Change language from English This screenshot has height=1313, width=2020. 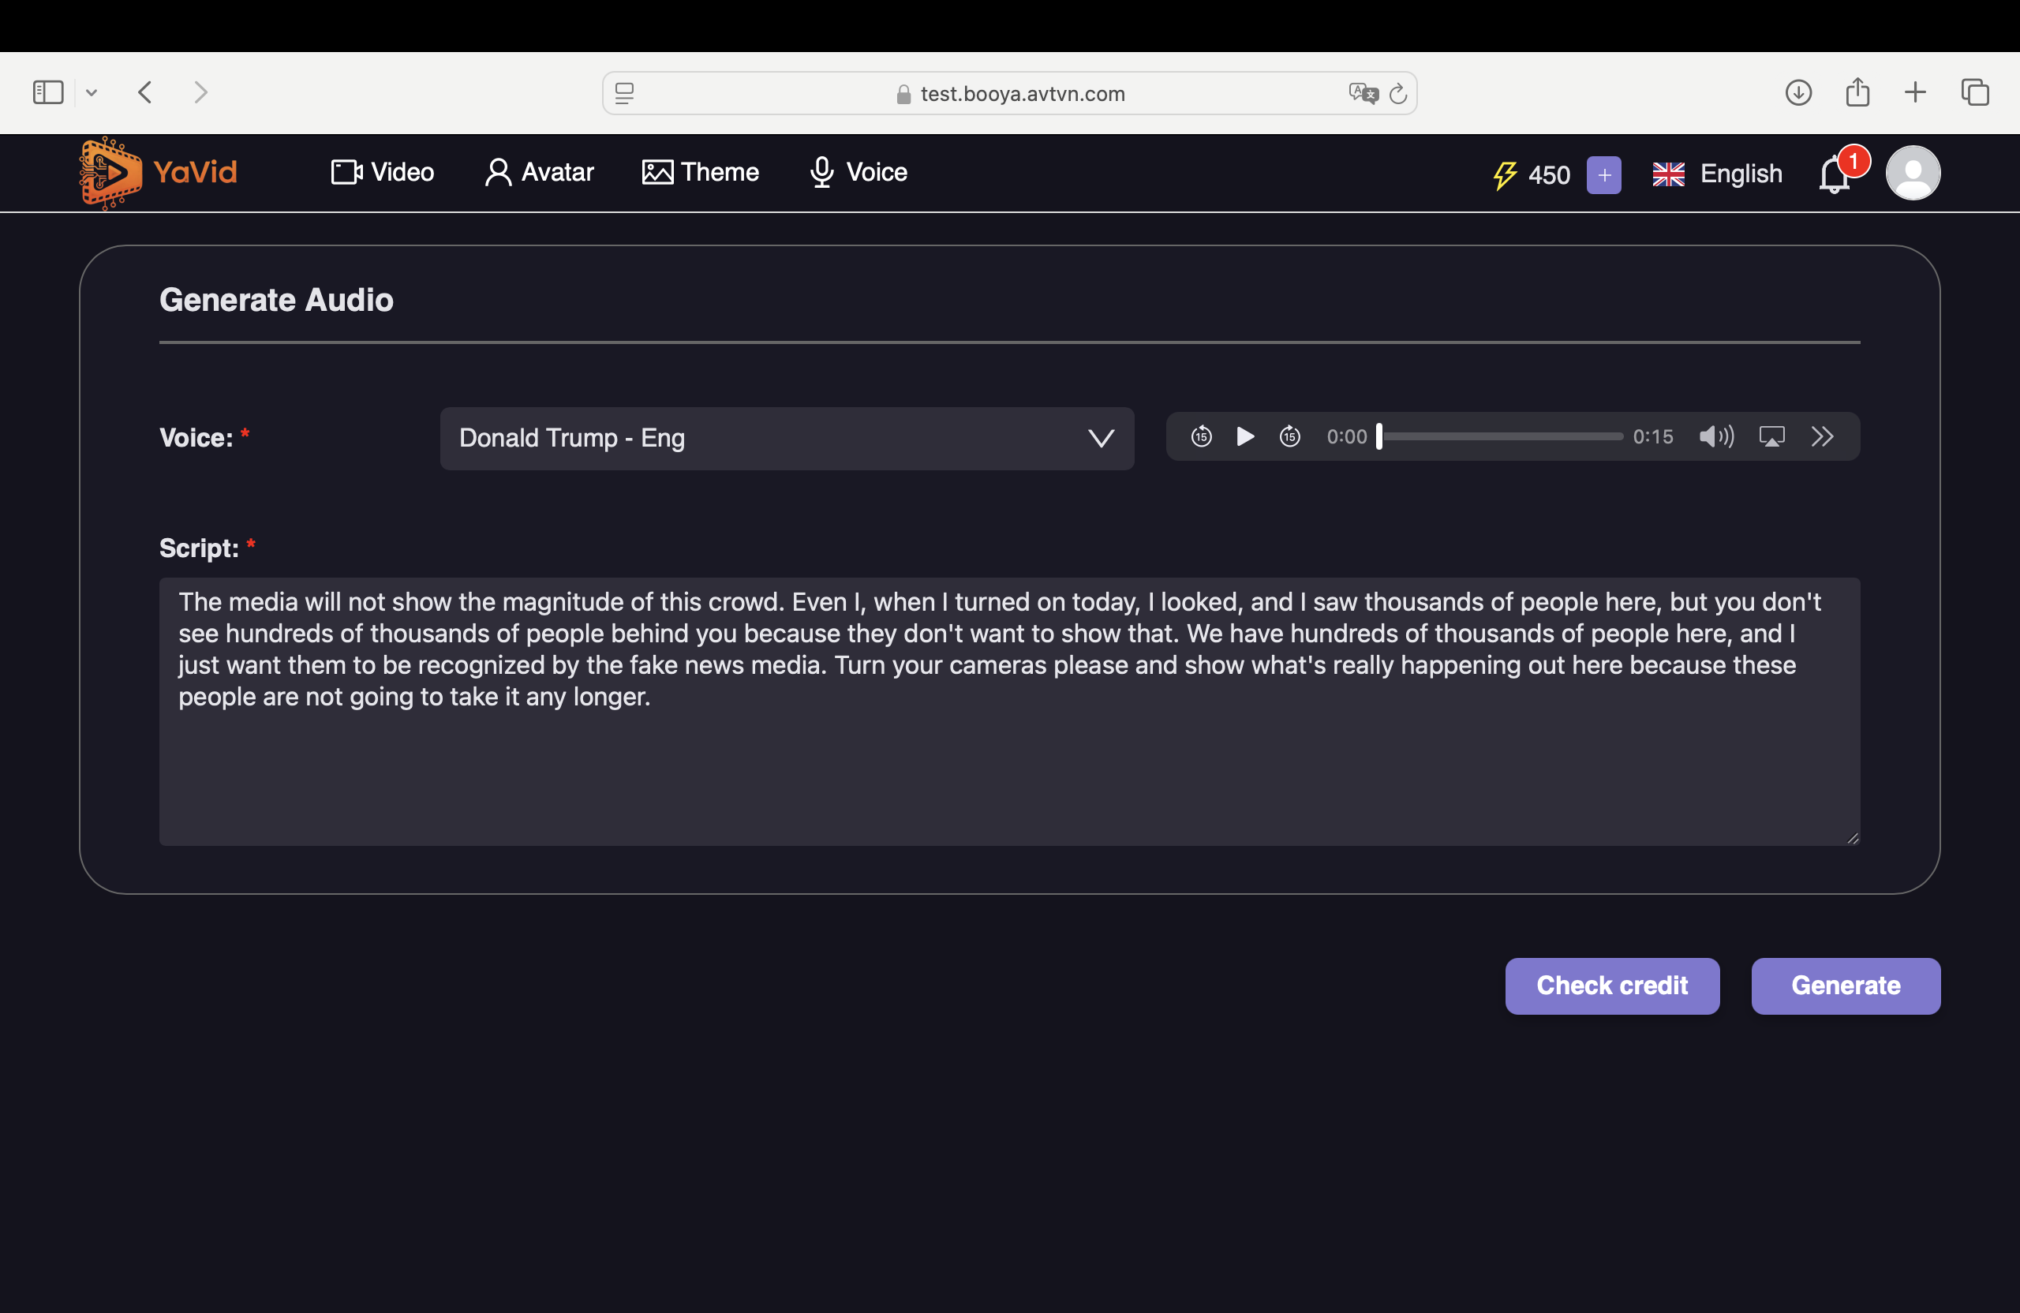coord(1717,174)
